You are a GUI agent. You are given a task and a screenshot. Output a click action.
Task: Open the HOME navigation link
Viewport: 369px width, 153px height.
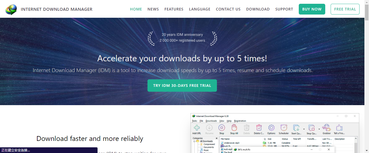point(136,9)
